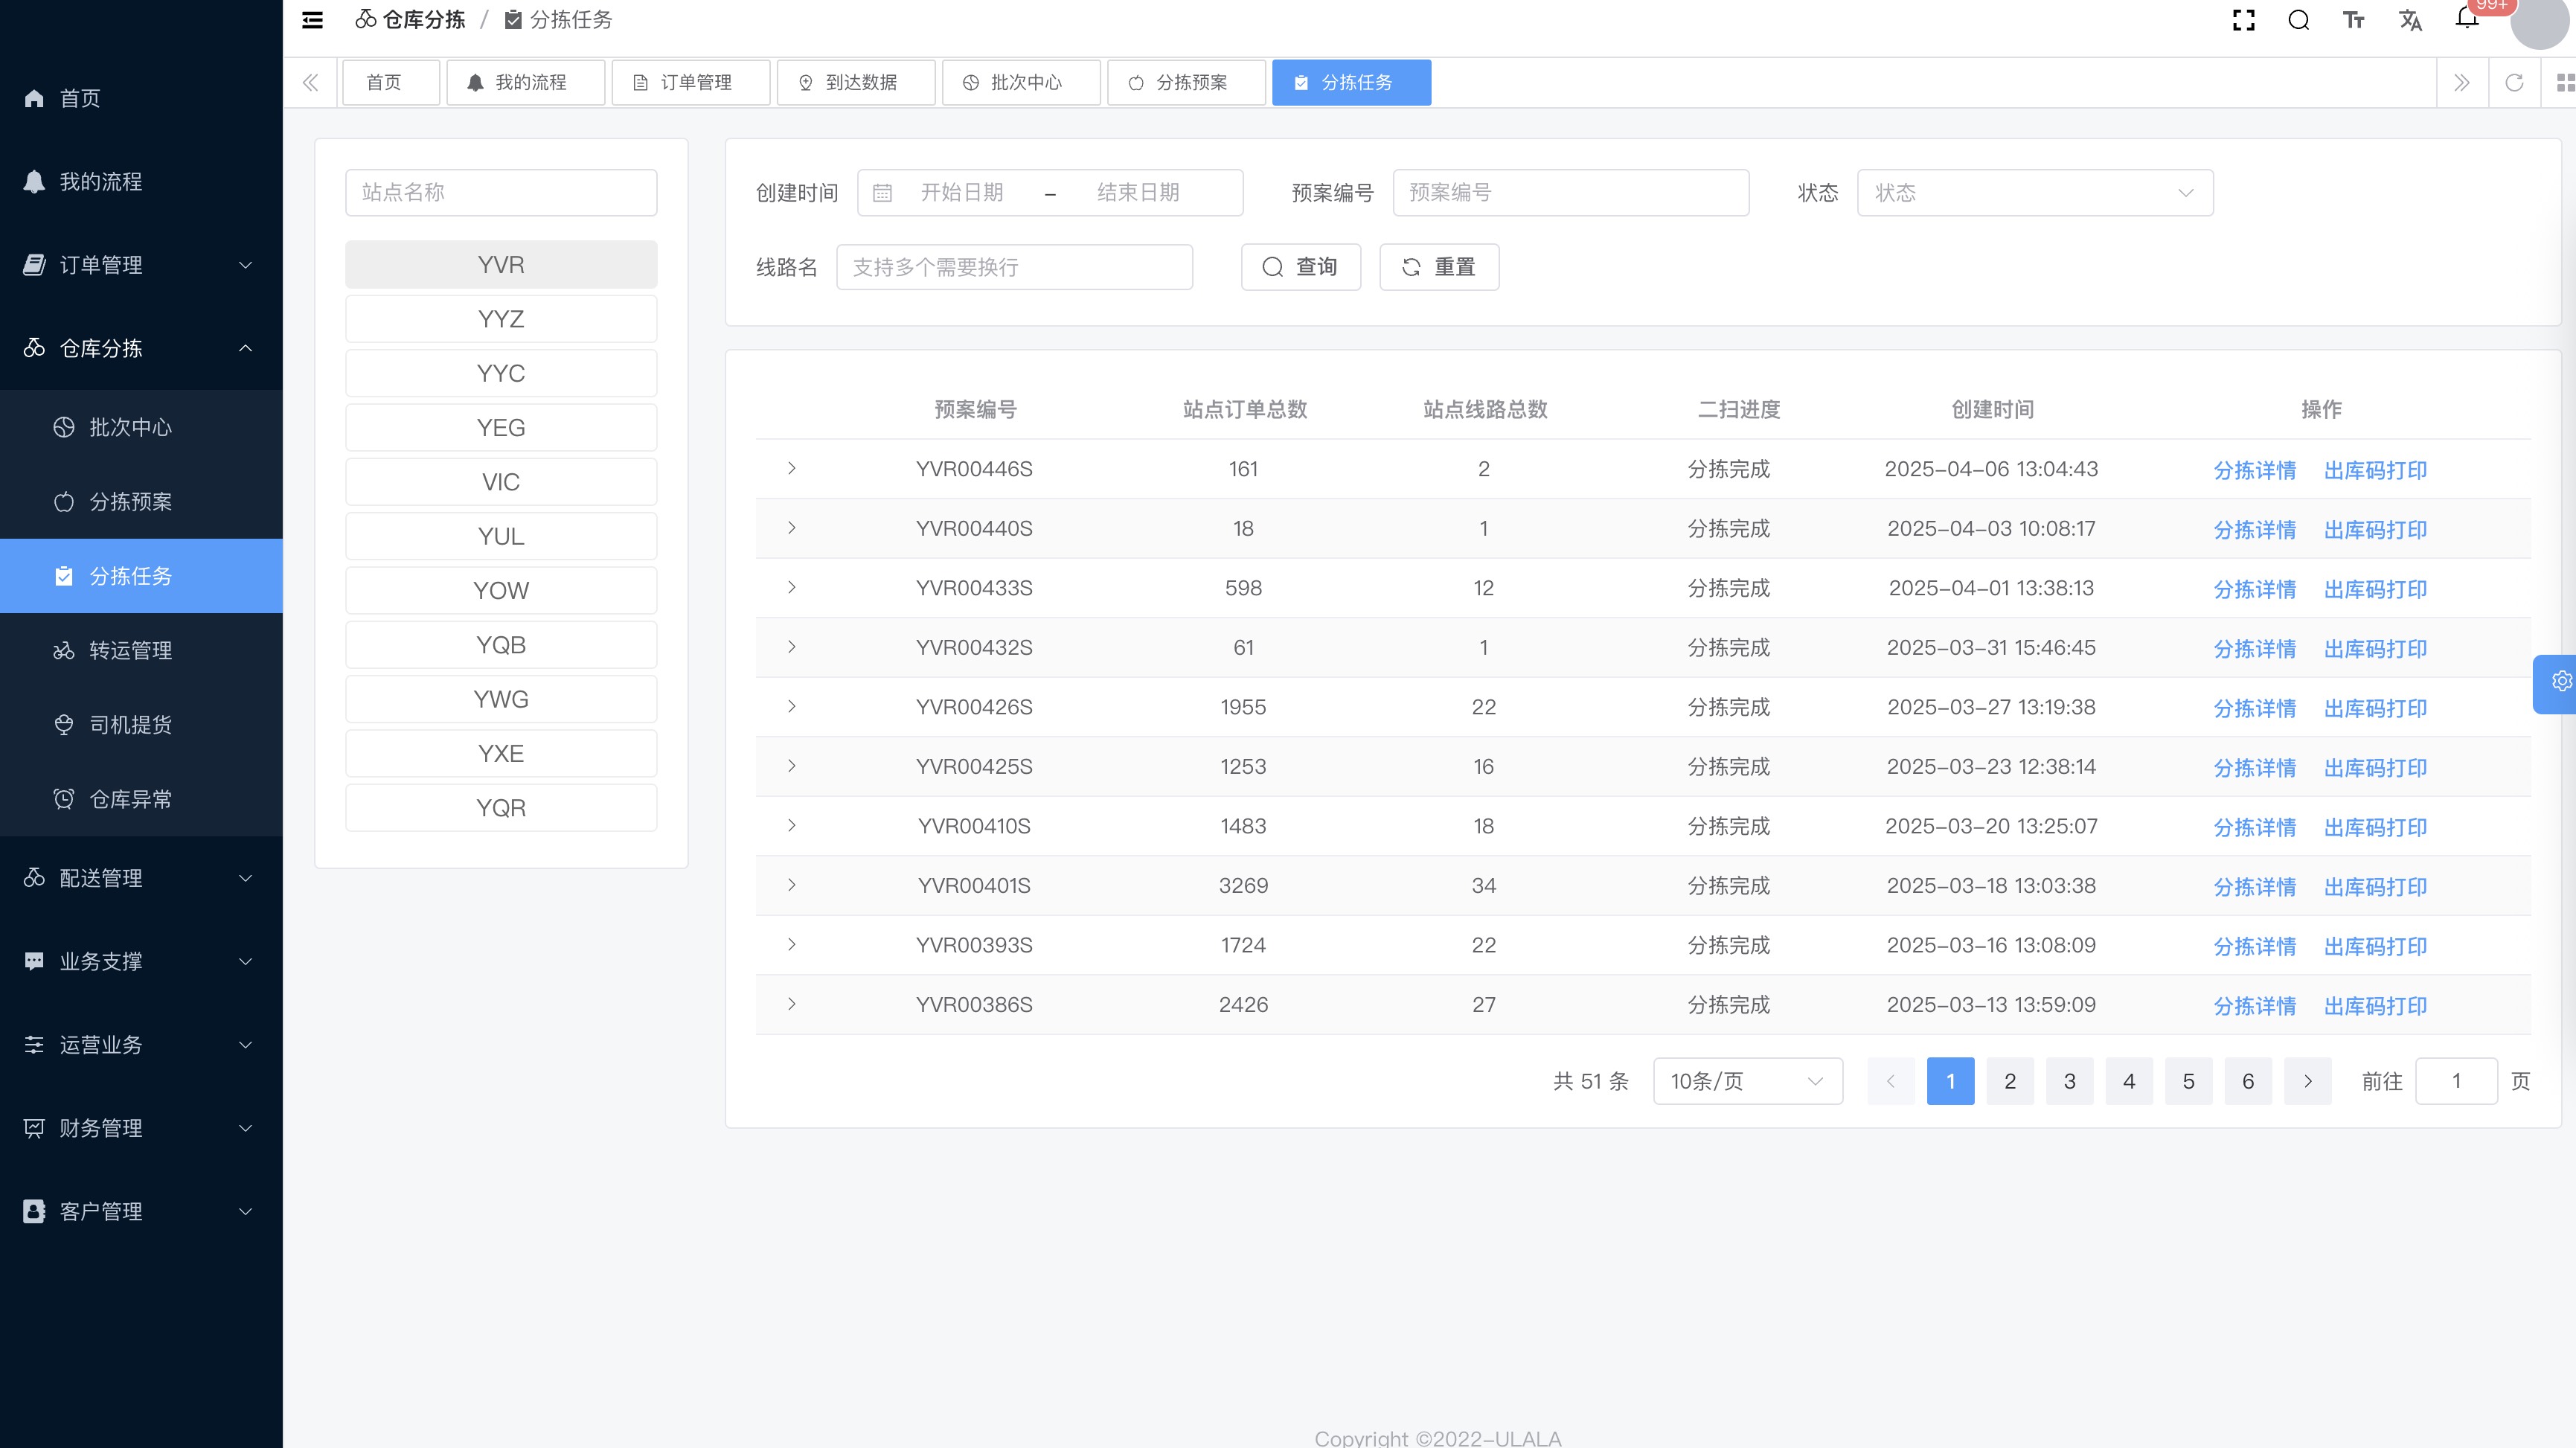Open the search magnifier in the header
The width and height of the screenshot is (2576, 1448).
2298,20
